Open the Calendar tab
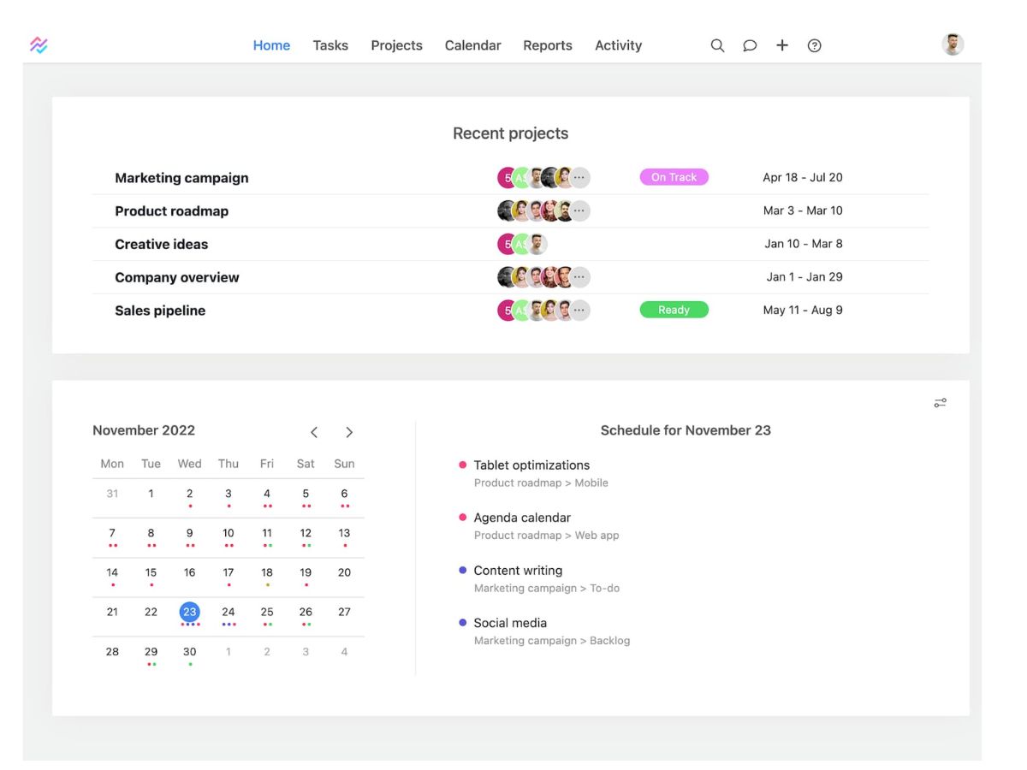Screen dimensions: 1027x770 pos(472,45)
